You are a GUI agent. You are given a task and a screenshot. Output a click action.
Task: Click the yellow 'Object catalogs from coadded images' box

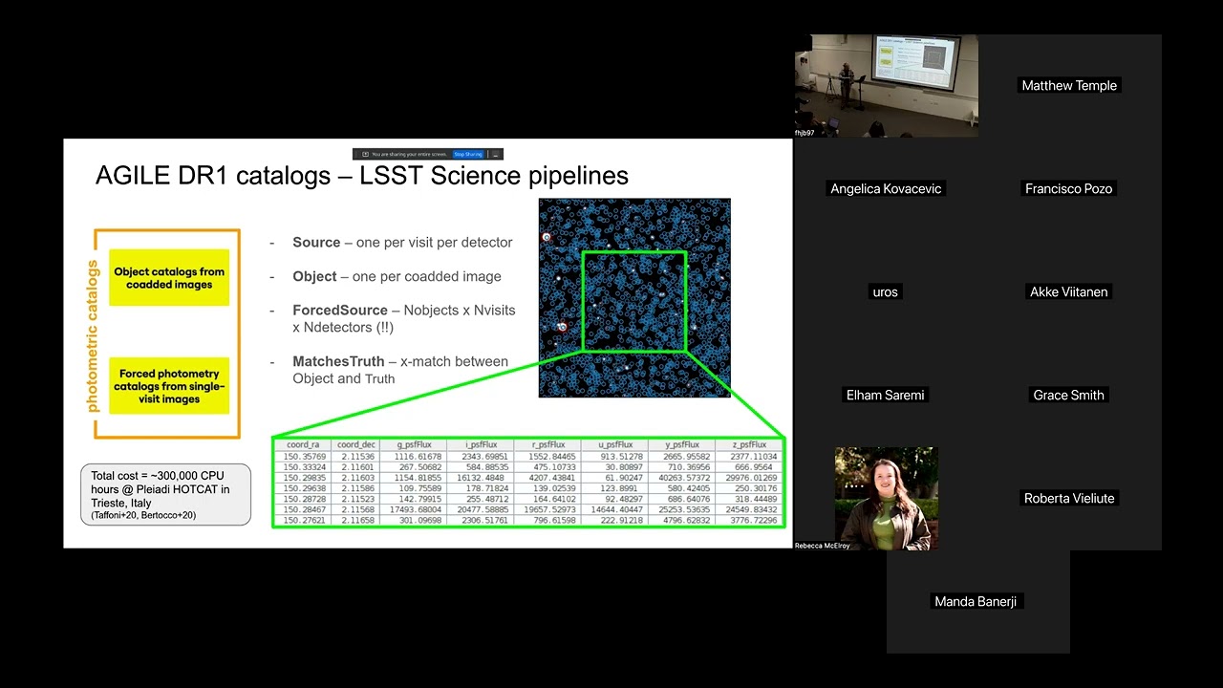(x=169, y=278)
